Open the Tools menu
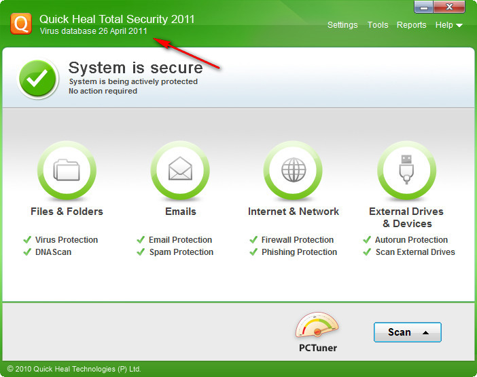Viewport: 477px width, 377px height. click(x=378, y=25)
